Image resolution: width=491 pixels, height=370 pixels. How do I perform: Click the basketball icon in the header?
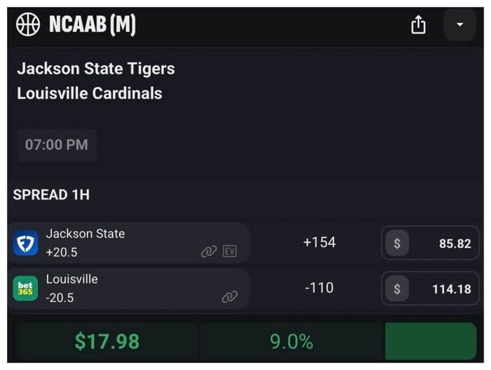click(x=28, y=25)
